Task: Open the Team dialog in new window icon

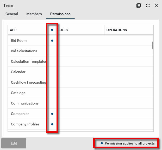Action: 139,5
